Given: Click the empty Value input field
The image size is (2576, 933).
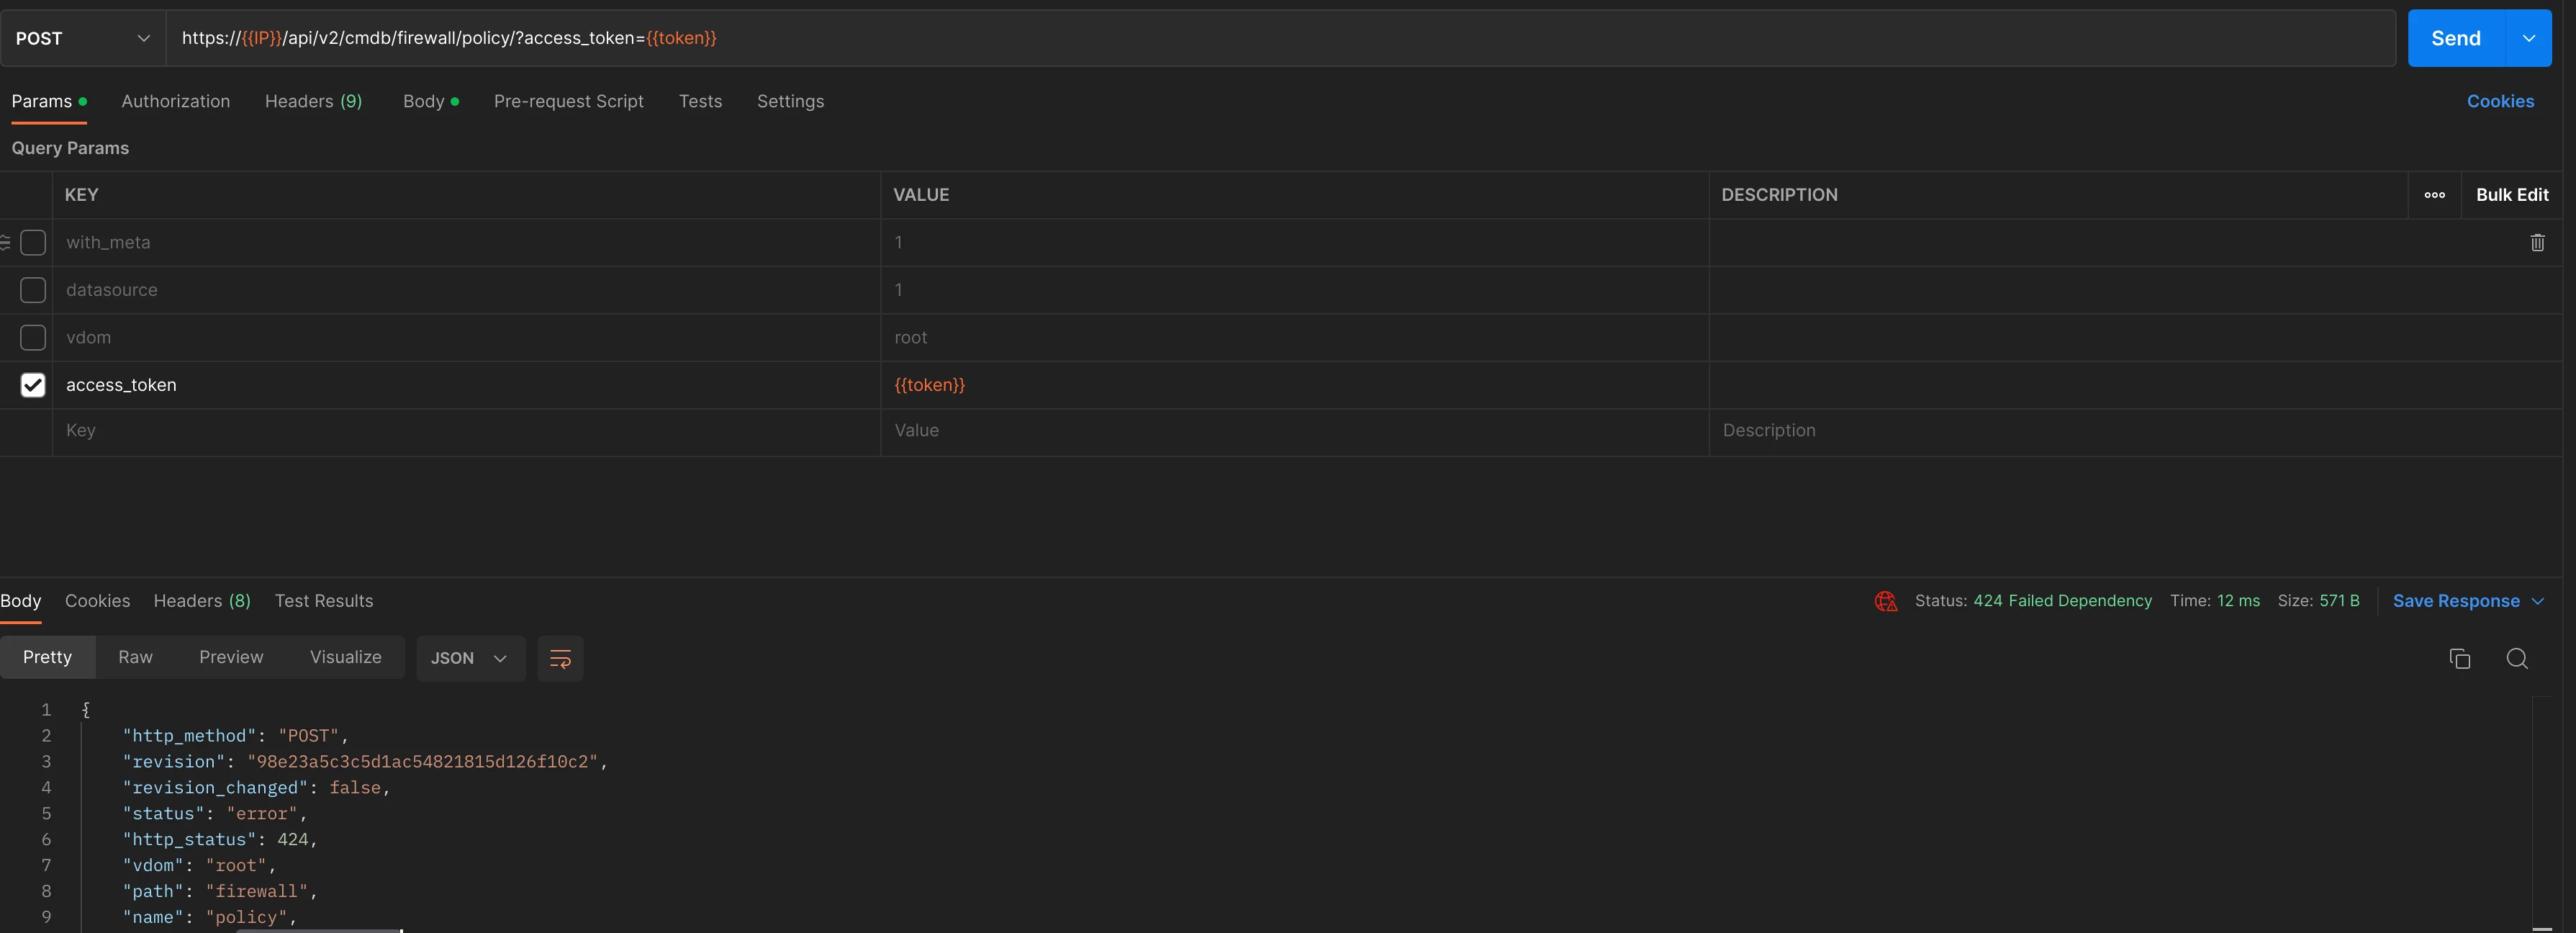Looking at the screenshot, I should [x=1294, y=431].
